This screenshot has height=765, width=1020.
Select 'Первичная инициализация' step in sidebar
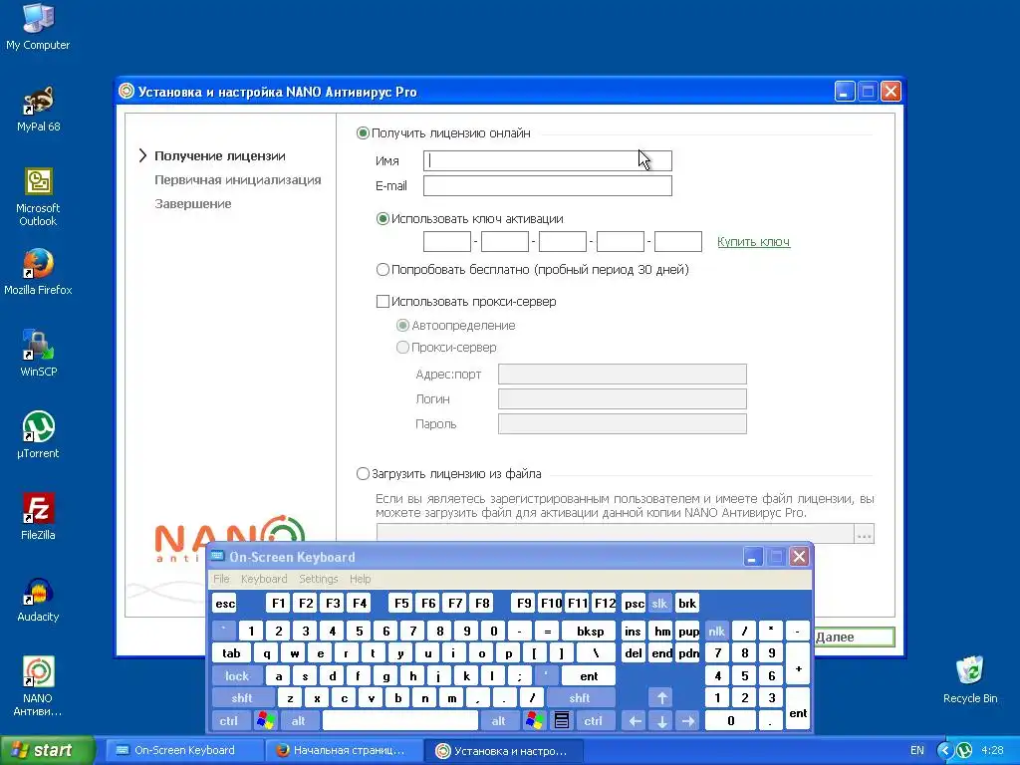click(x=237, y=180)
